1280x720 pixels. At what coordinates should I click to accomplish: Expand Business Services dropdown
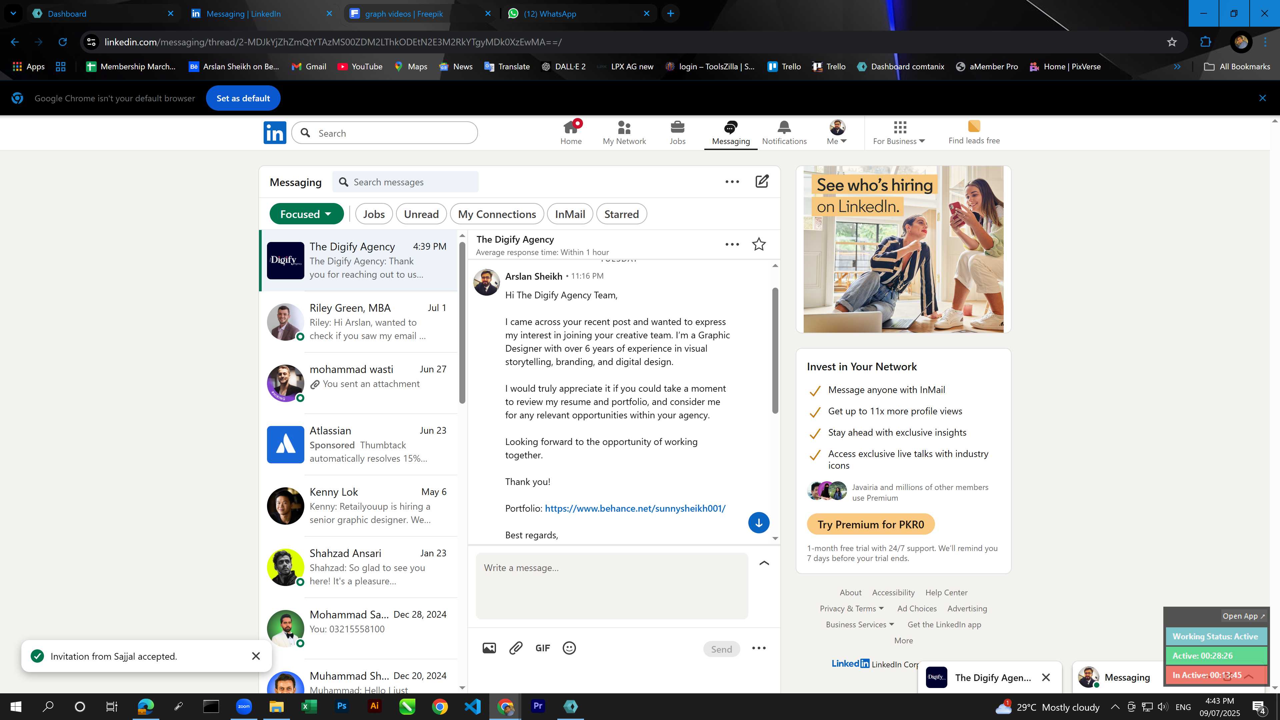pyautogui.click(x=860, y=625)
